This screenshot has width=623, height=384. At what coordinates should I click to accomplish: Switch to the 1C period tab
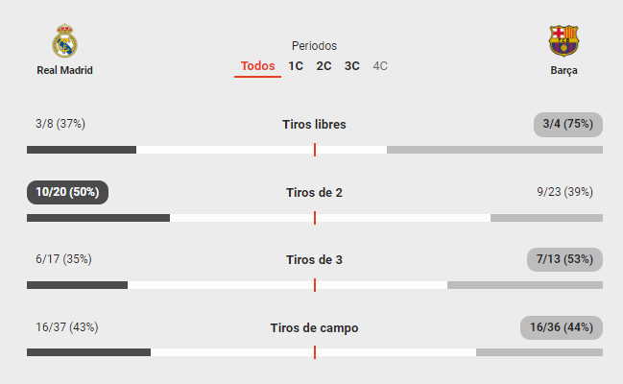[296, 66]
